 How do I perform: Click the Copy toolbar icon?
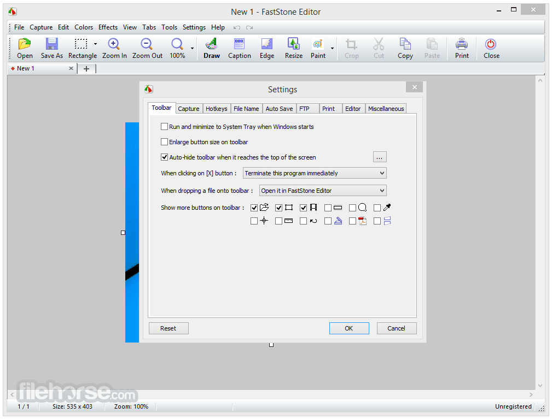click(405, 44)
